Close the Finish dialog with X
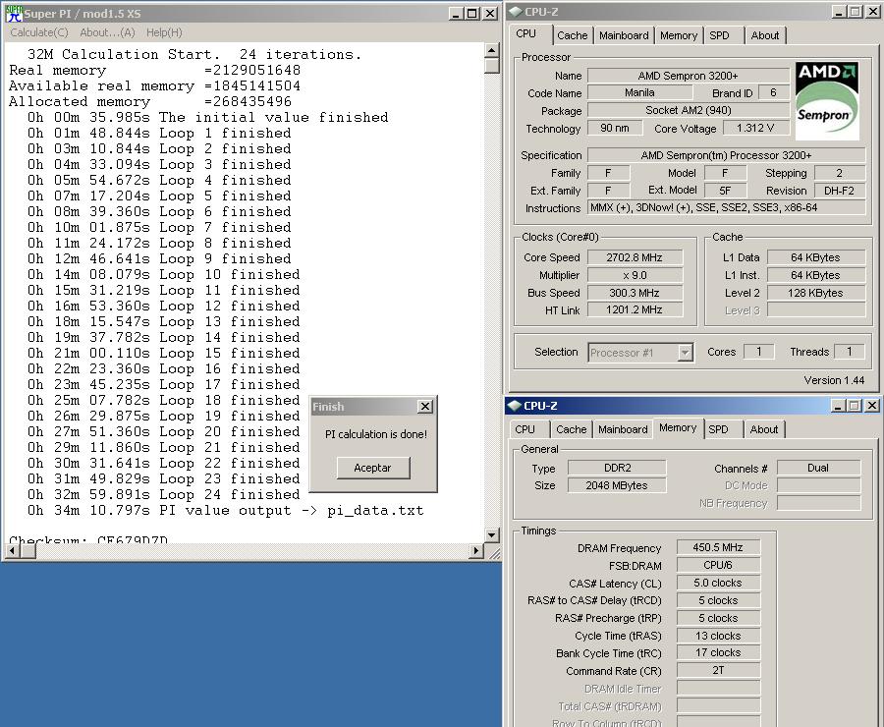 pyautogui.click(x=425, y=406)
